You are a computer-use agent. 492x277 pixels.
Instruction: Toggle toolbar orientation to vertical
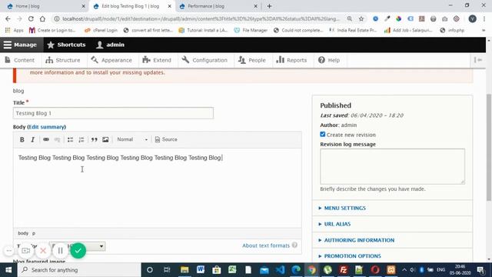coord(478,60)
